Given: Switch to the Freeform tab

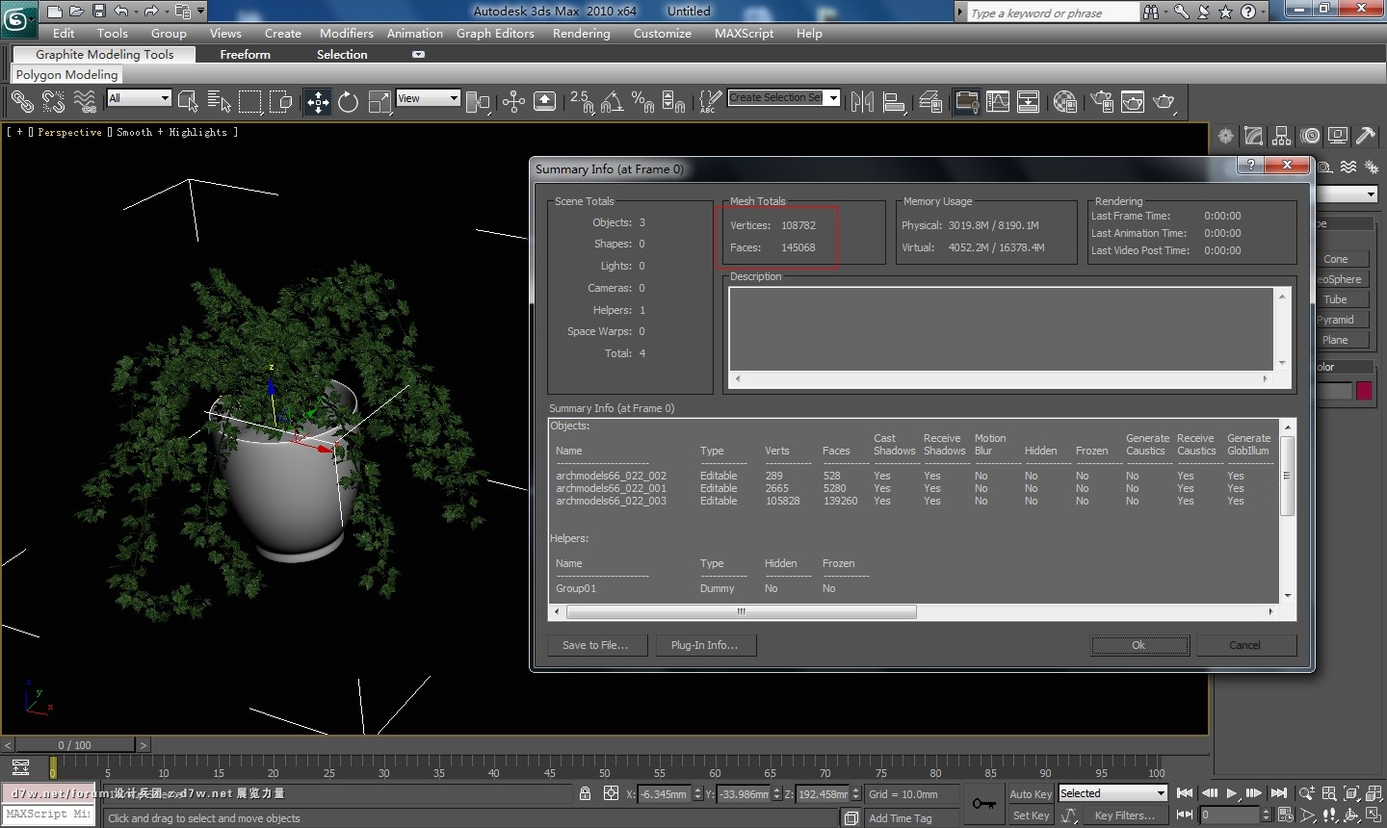Looking at the screenshot, I should click(x=246, y=55).
